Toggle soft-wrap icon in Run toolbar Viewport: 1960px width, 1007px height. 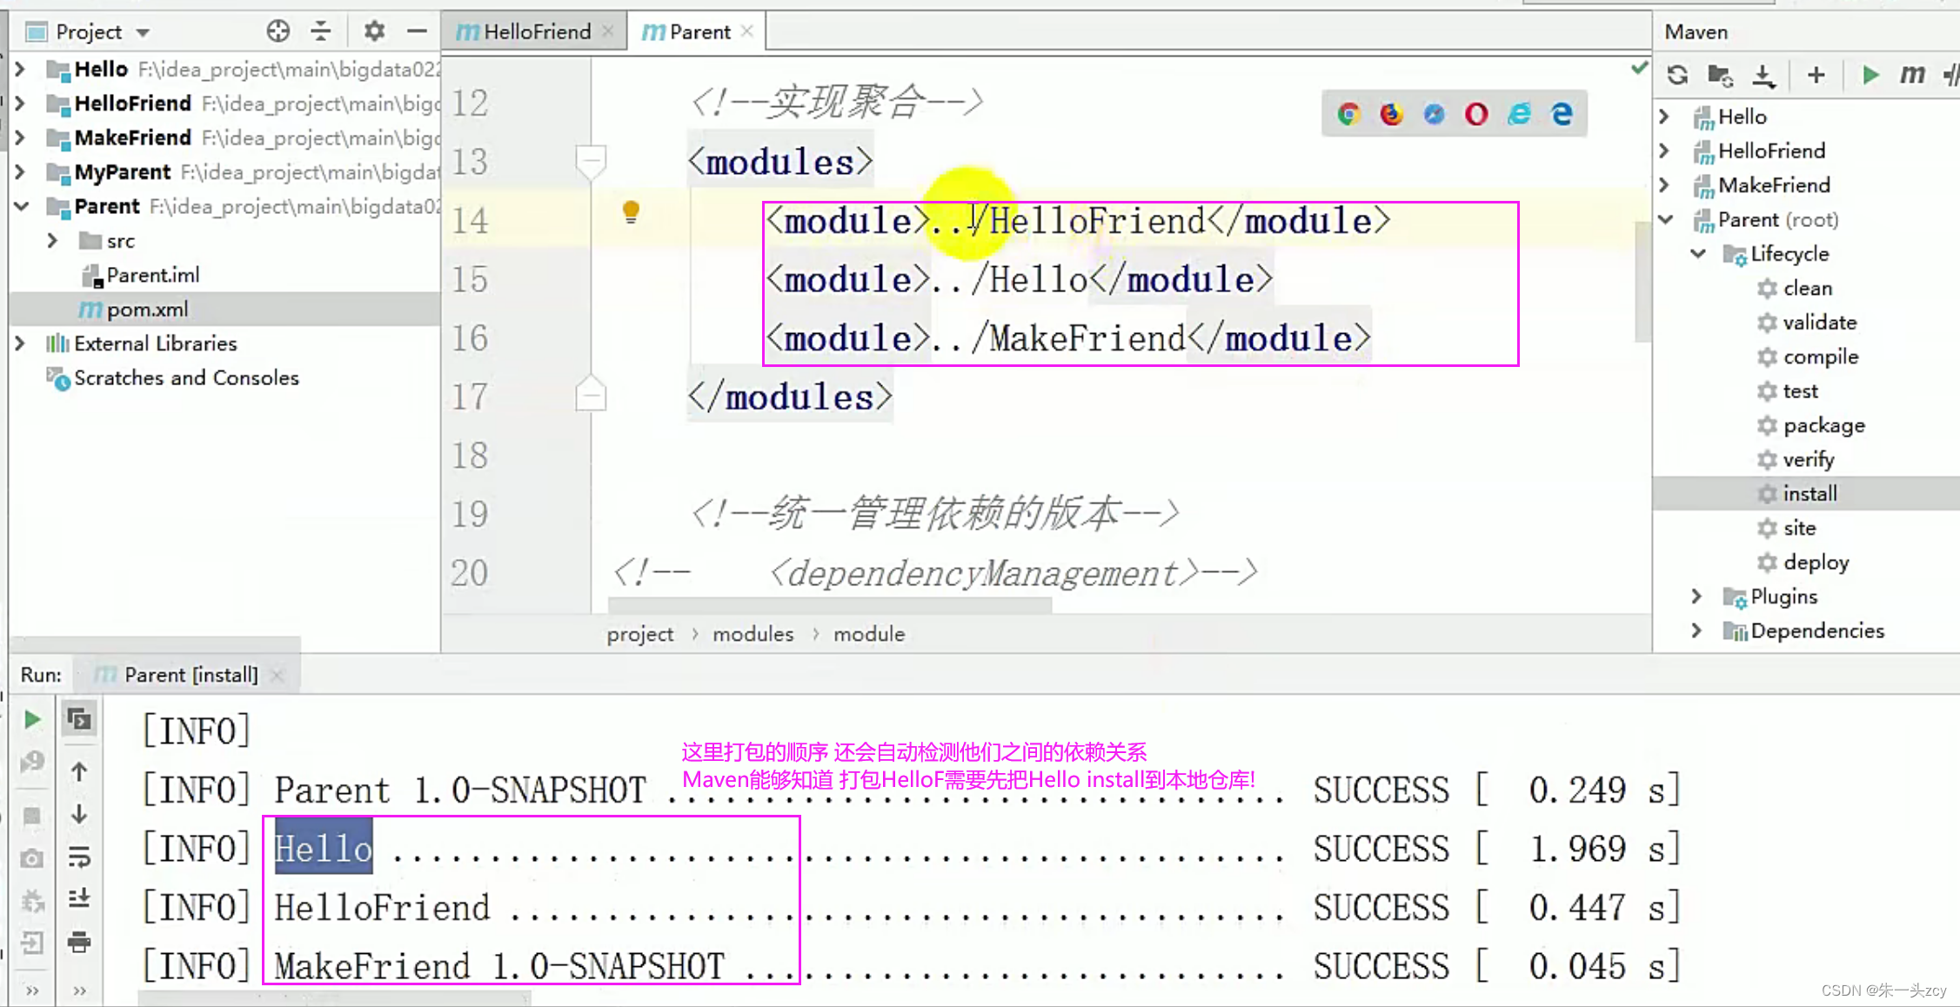pos(79,857)
